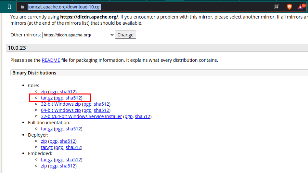Download Core zip distribution
The height and width of the screenshot is (173, 308).
click(44, 92)
